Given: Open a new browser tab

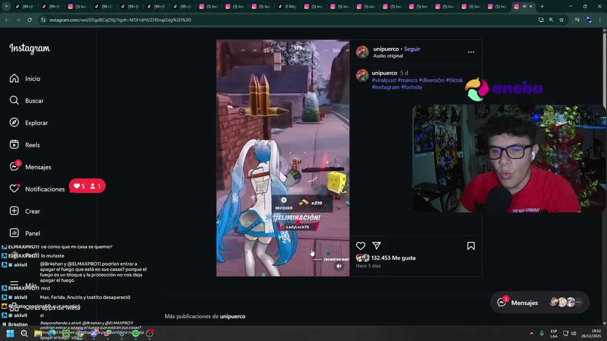Looking at the screenshot, I should pyautogui.click(x=542, y=6).
